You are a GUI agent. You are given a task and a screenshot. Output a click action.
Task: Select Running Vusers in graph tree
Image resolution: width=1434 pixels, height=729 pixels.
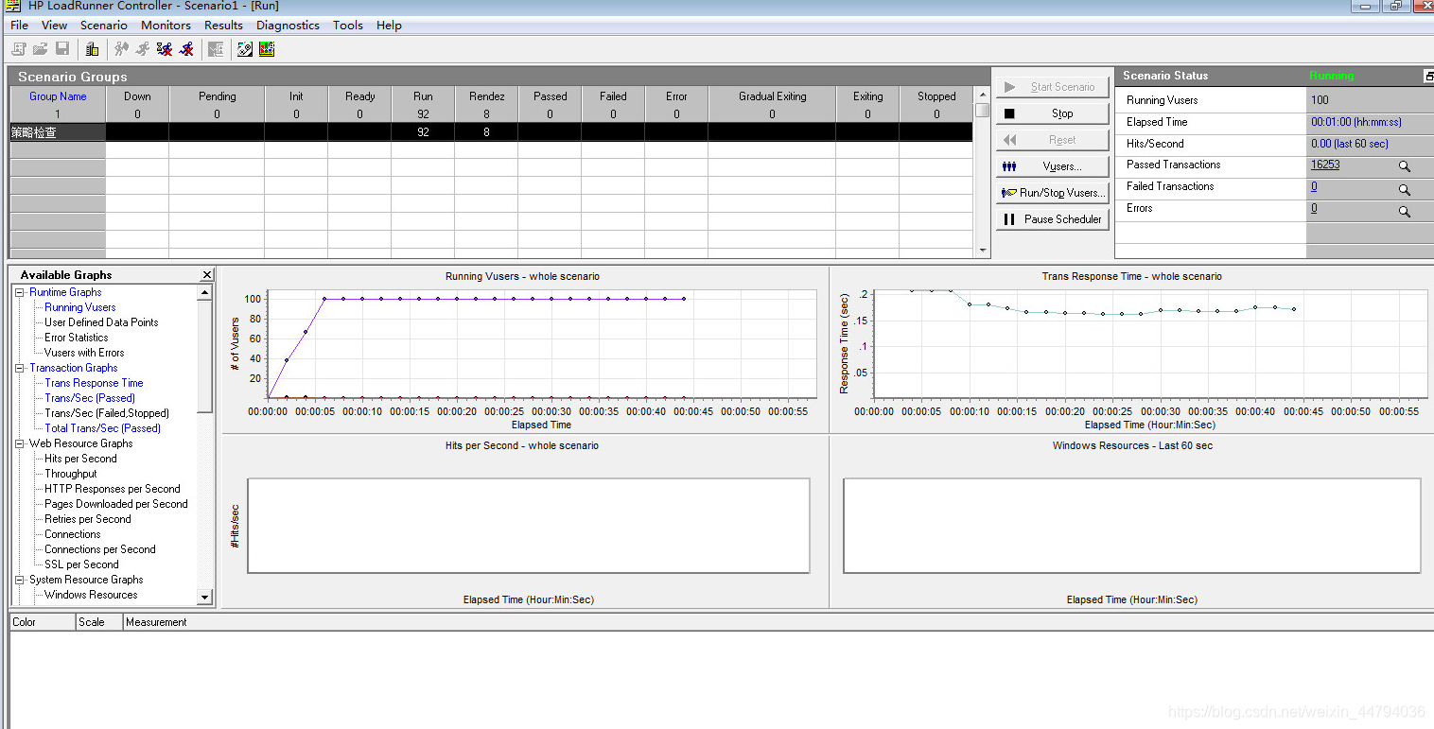(x=80, y=307)
